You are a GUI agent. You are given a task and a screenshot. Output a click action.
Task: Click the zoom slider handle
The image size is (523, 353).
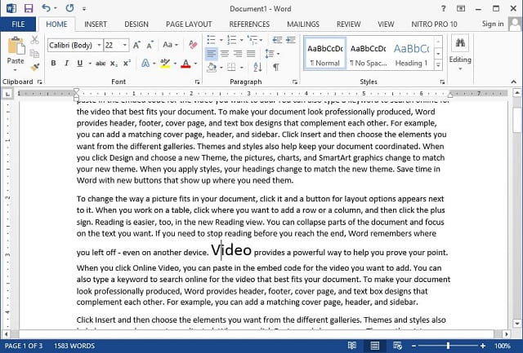[448, 346]
